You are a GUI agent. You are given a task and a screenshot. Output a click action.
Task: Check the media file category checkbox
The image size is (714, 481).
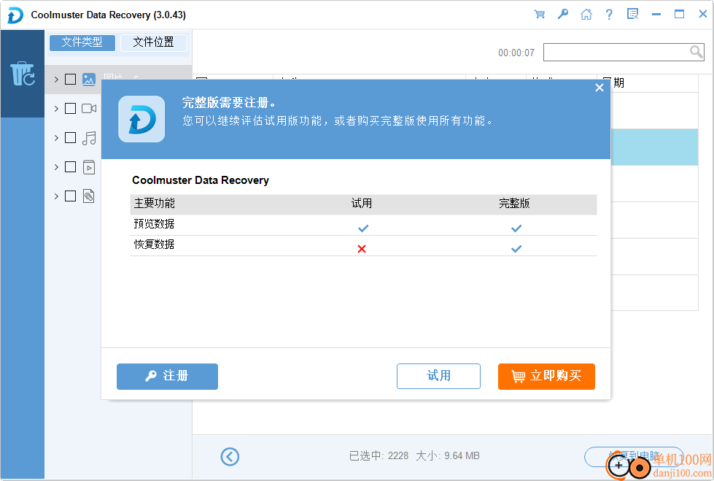[70, 167]
